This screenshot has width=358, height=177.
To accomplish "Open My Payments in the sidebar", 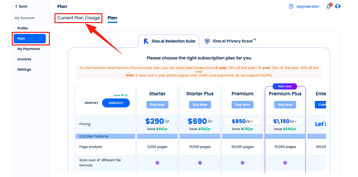I will pos(29,49).
